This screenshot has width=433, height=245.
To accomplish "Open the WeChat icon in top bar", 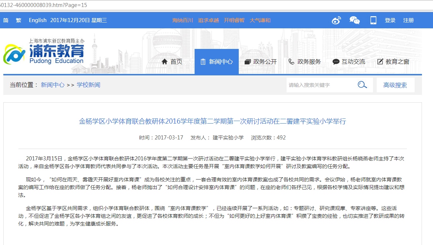I will pyautogui.click(x=355, y=20).
